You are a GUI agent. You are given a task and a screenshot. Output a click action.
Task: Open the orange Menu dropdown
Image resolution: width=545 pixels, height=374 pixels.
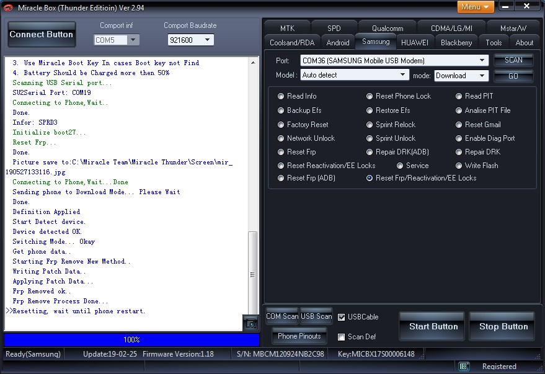[x=475, y=7]
